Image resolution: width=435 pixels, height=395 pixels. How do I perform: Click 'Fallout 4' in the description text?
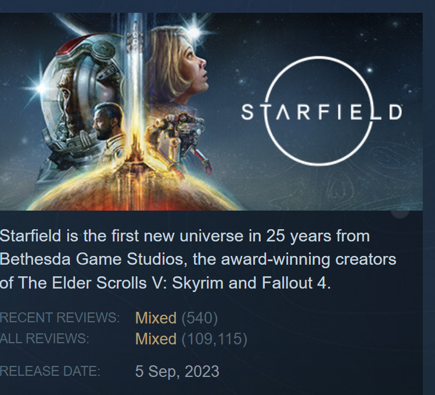coord(295,283)
